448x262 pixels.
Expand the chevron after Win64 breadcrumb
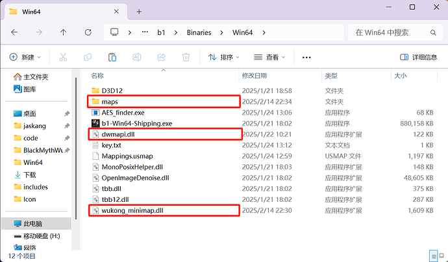(x=264, y=33)
